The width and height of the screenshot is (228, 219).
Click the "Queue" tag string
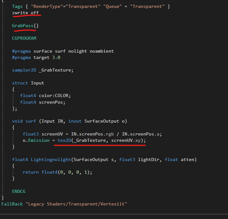[x=112, y=7]
